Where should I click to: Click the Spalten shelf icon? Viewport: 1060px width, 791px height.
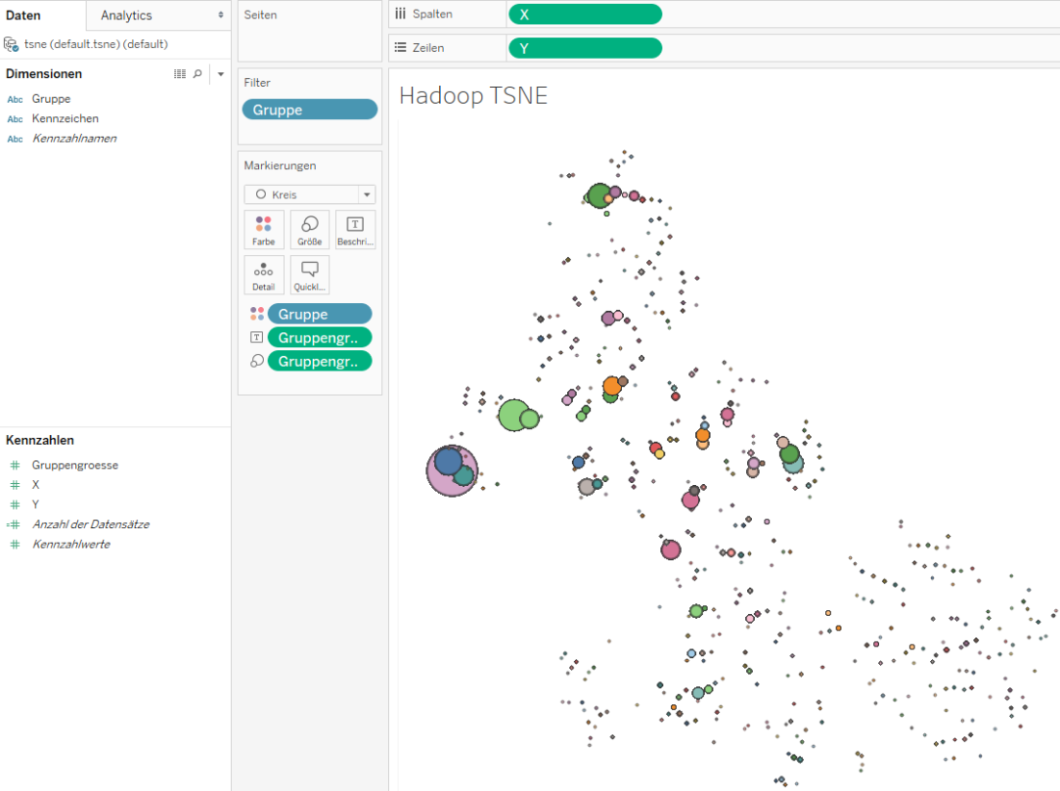[x=399, y=13]
